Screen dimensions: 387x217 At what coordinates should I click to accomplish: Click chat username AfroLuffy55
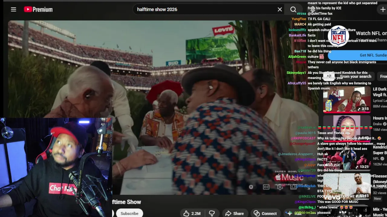pos(297,83)
